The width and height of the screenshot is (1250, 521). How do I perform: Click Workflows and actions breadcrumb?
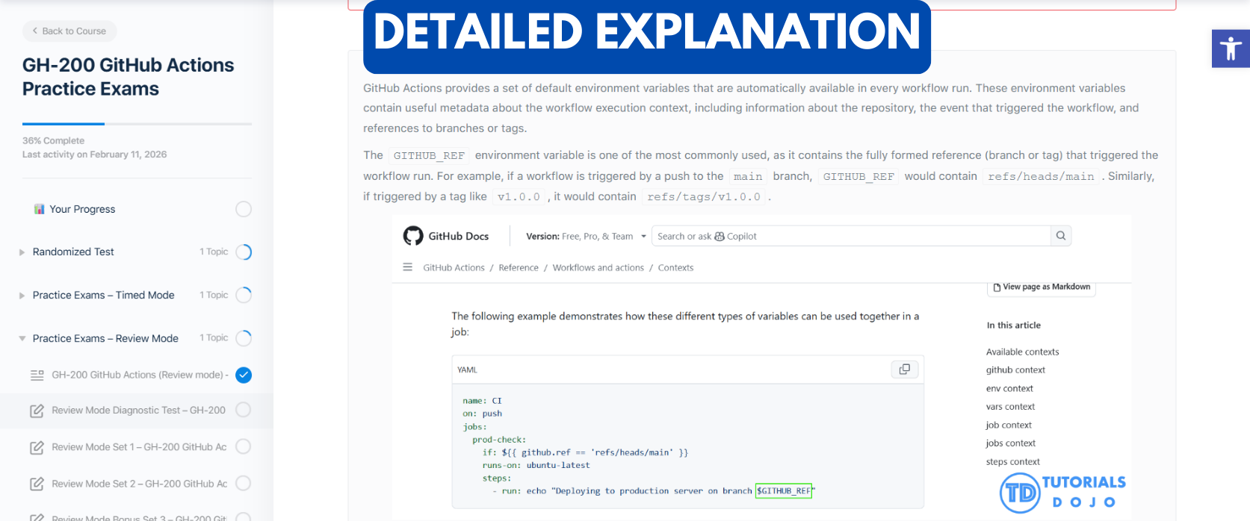coord(598,267)
